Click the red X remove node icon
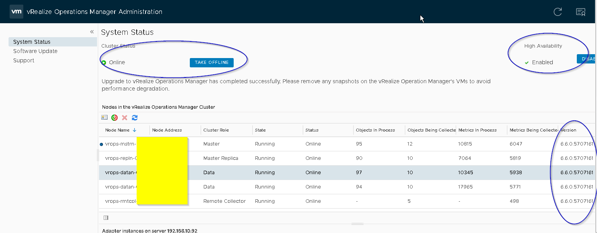Viewport: 597px width, 233px height. pos(125,118)
